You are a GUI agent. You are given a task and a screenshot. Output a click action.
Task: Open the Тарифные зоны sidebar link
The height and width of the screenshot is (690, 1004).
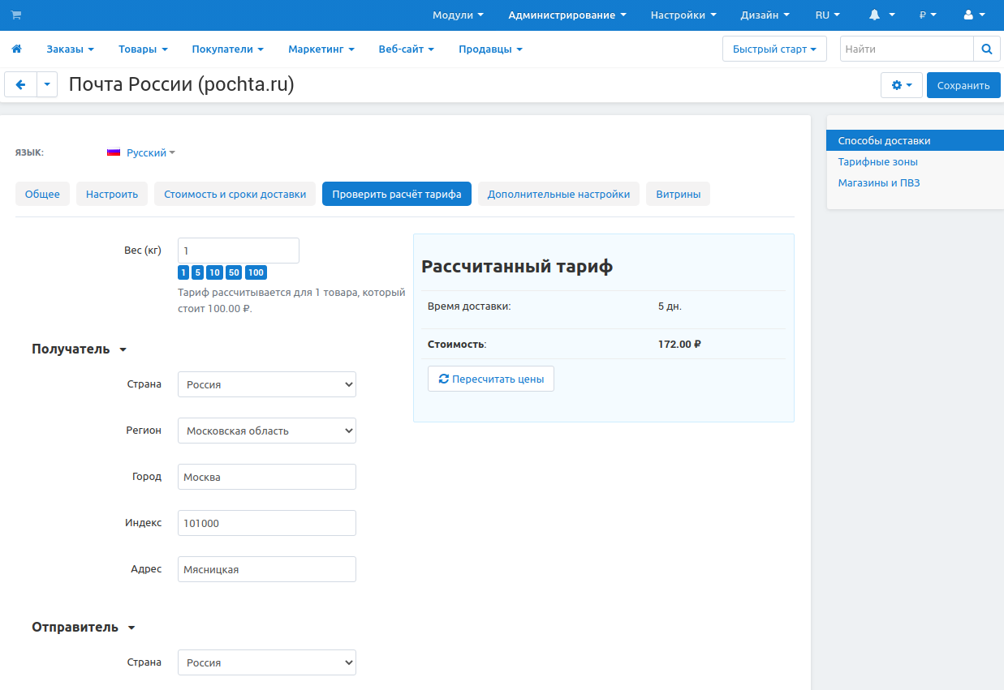pos(877,162)
